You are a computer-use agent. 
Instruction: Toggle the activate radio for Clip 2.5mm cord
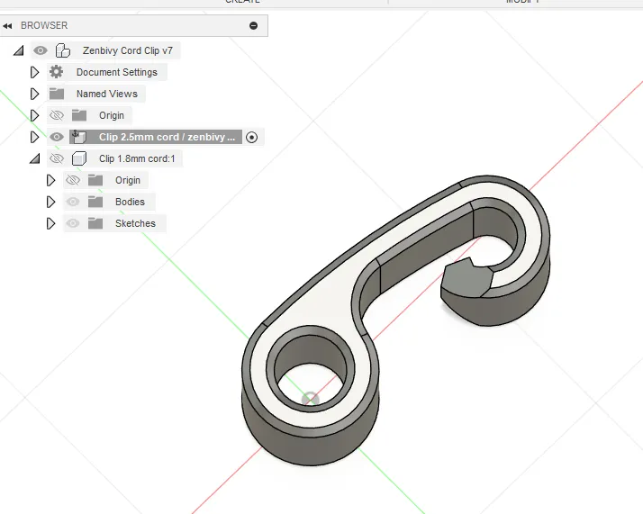(x=252, y=138)
